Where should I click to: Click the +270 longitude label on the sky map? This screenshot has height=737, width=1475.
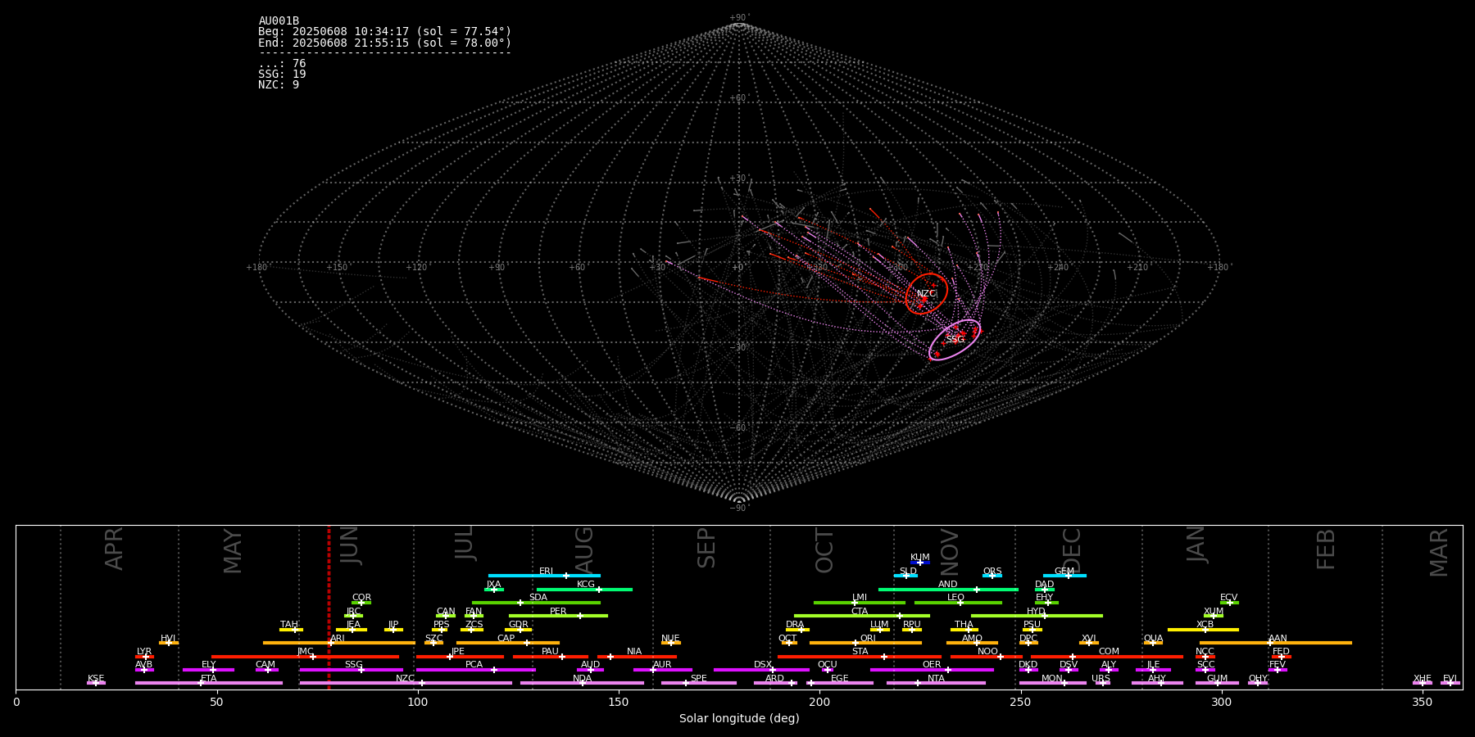tap(978, 268)
